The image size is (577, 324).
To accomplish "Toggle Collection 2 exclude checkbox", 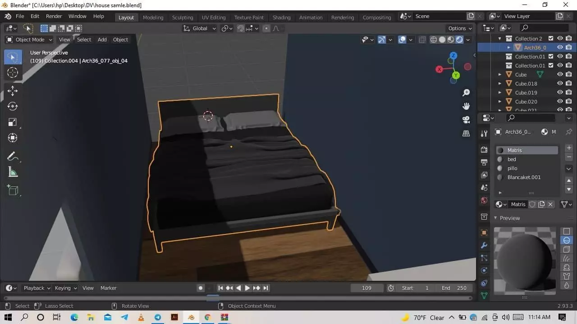I will point(551,39).
